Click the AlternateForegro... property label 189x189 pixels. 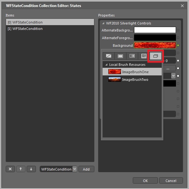click(x=117, y=38)
